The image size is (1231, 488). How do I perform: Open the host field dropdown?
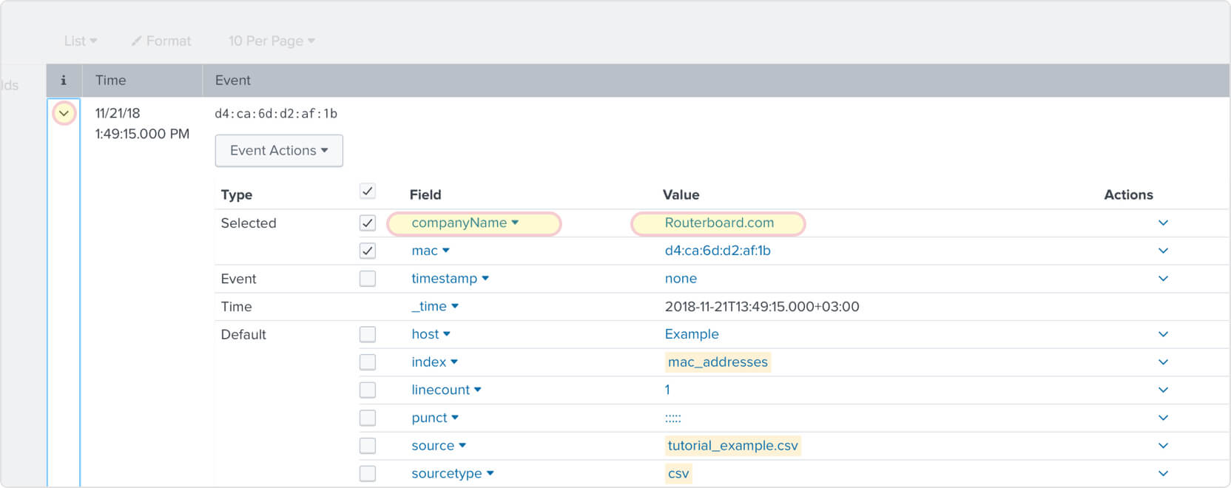coord(431,334)
